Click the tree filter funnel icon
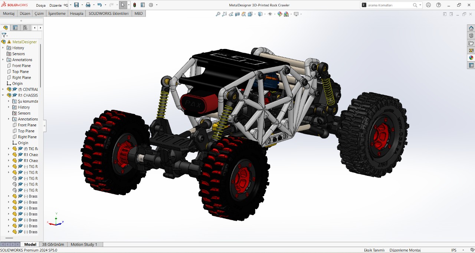The image size is (475, 253). click(x=4, y=35)
